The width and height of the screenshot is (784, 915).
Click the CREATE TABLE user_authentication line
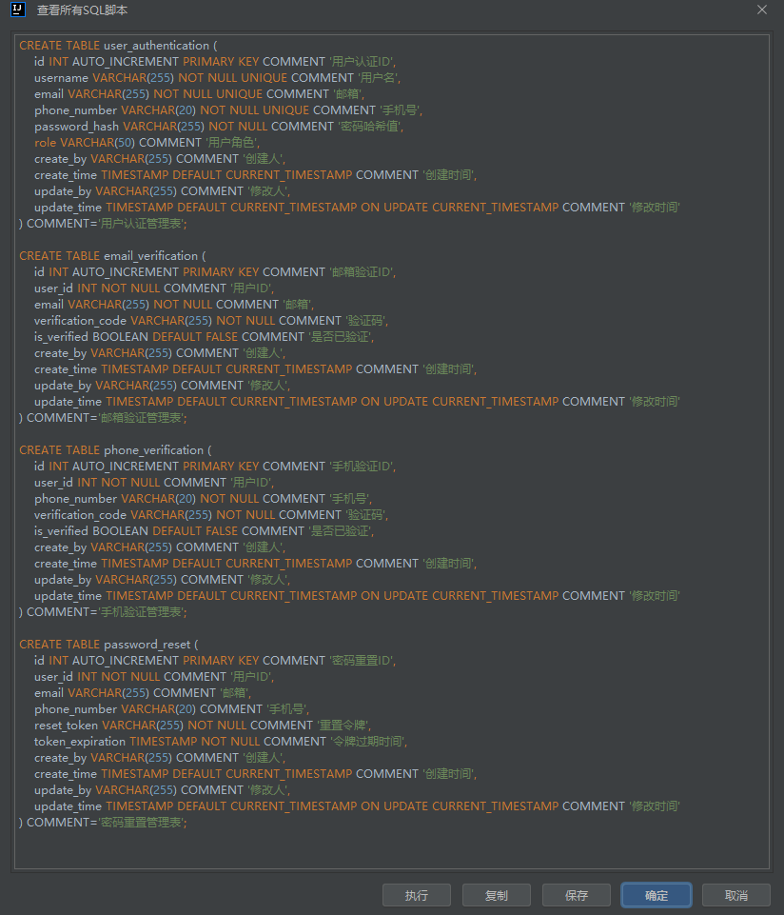tap(118, 45)
